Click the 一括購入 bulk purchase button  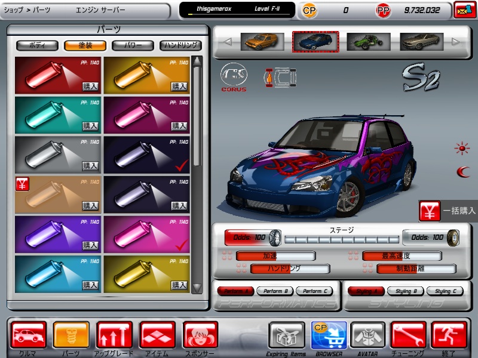click(448, 211)
